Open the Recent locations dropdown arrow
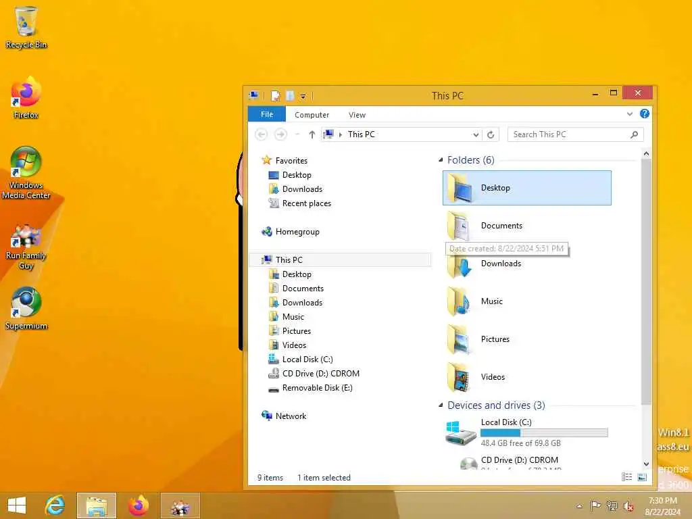The height and width of the screenshot is (519, 692). pyautogui.click(x=297, y=134)
